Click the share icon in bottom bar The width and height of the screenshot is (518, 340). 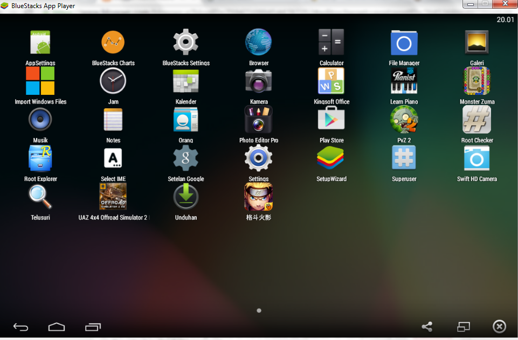(427, 327)
